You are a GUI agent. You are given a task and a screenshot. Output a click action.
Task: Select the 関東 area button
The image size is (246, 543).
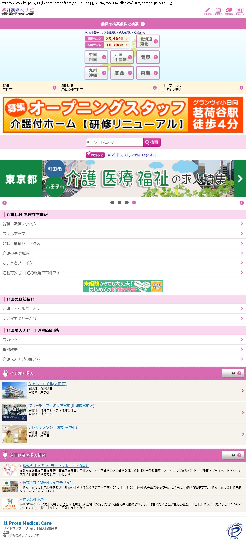[x=148, y=57]
